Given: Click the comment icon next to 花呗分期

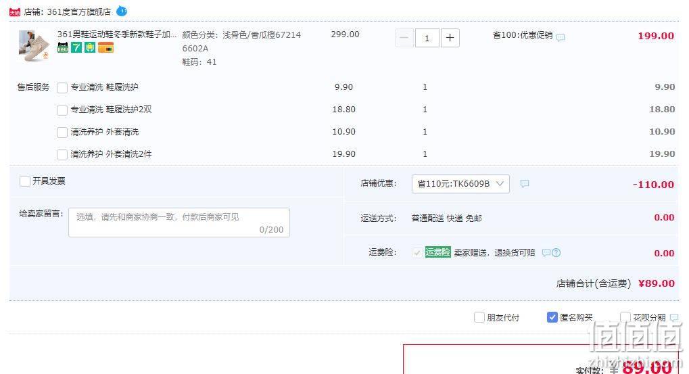Looking at the screenshot, I should 674,317.
